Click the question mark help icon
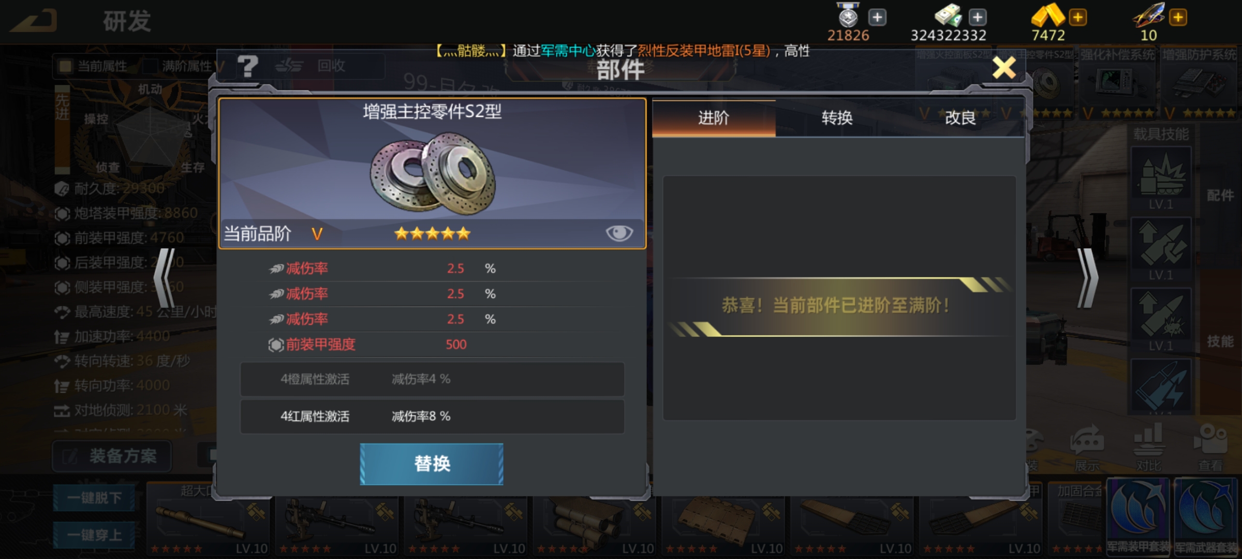Screen dimensions: 1242x559 coord(248,66)
